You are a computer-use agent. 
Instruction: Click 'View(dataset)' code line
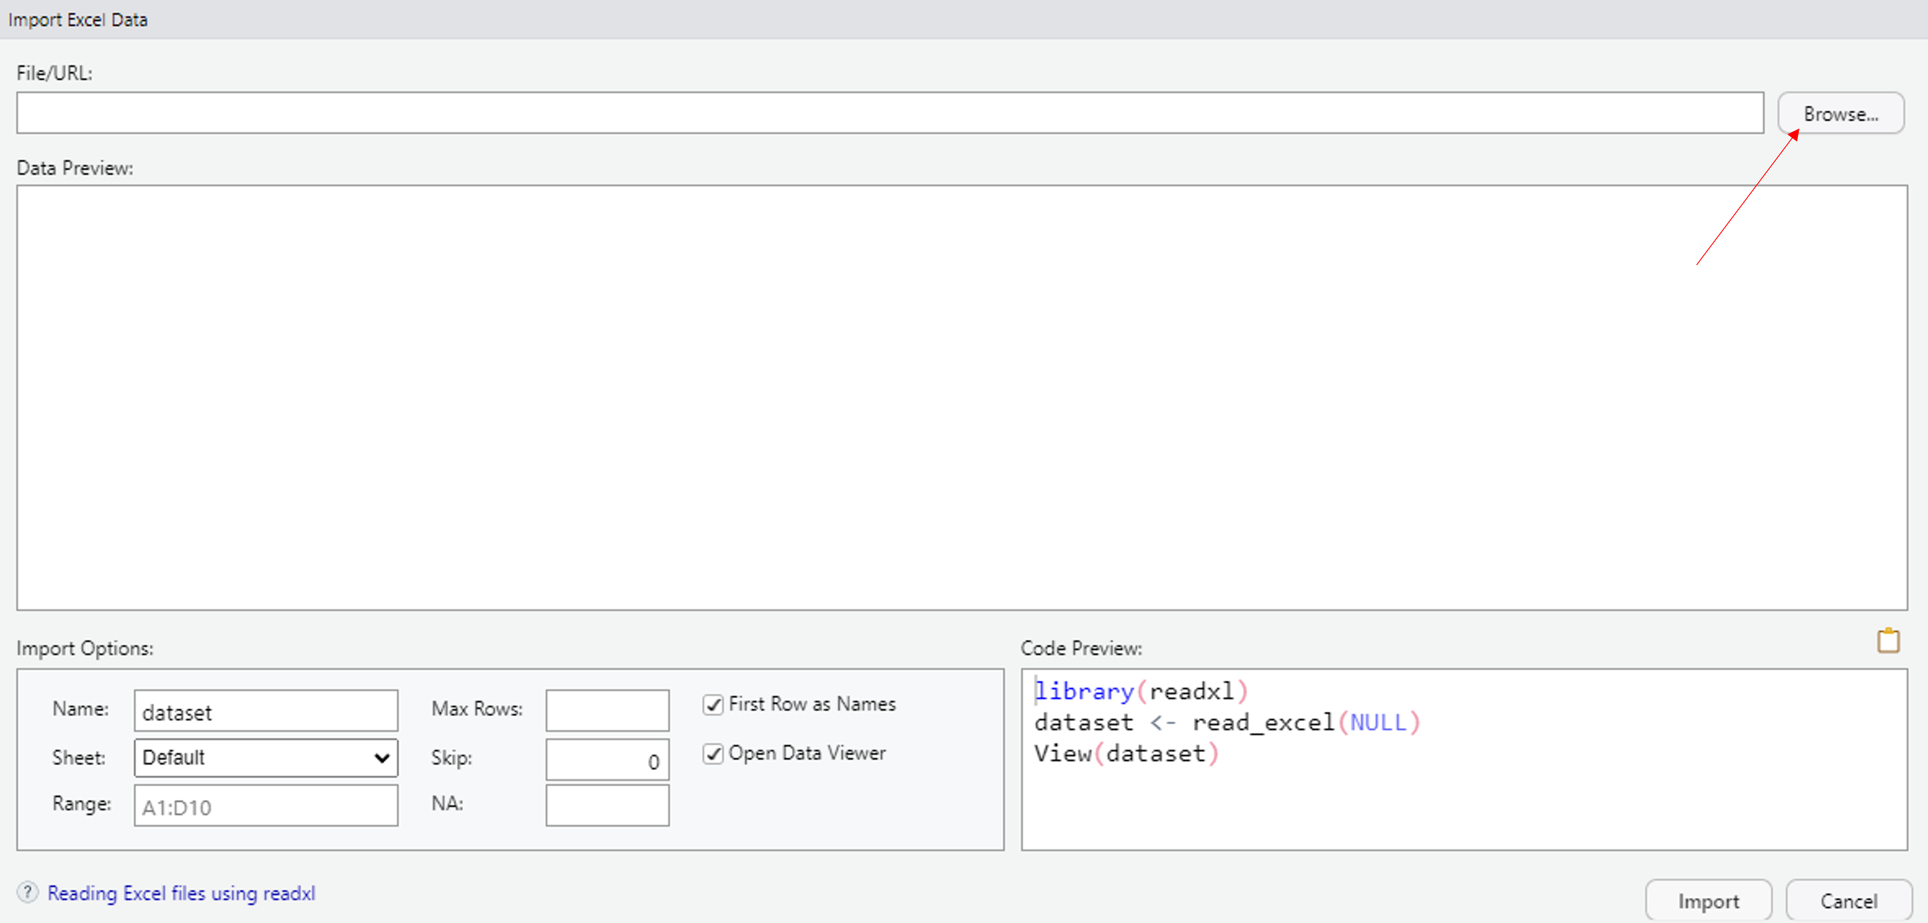(1127, 753)
